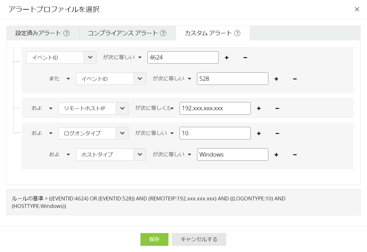Screen dimensions: 367x252
Task: Click the plus icon on the リモートホストIP row
Action: pyautogui.click(x=259, y=108)
